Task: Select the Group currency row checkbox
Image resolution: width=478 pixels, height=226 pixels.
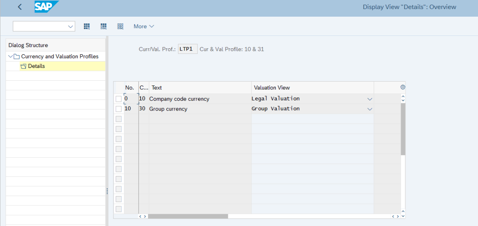Action: 119,109
